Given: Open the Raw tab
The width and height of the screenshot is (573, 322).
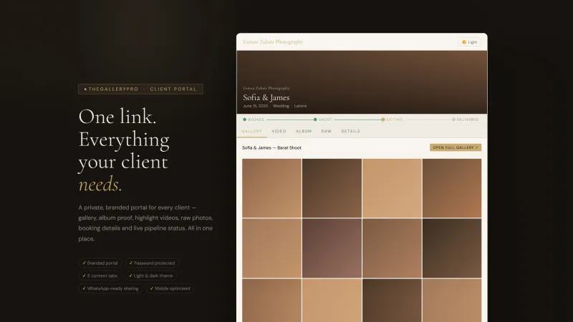Looking at the screenshot, I should [327, 131].
